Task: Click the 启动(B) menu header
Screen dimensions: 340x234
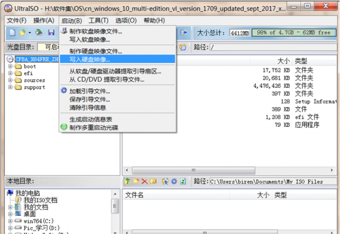Action: click(x=72, y=21)
